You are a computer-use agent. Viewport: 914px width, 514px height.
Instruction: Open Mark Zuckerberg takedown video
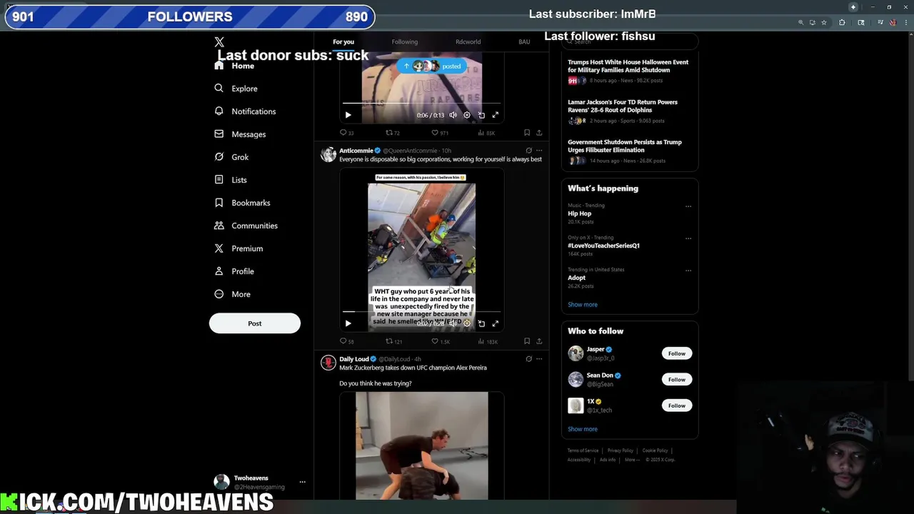[422, 445]
